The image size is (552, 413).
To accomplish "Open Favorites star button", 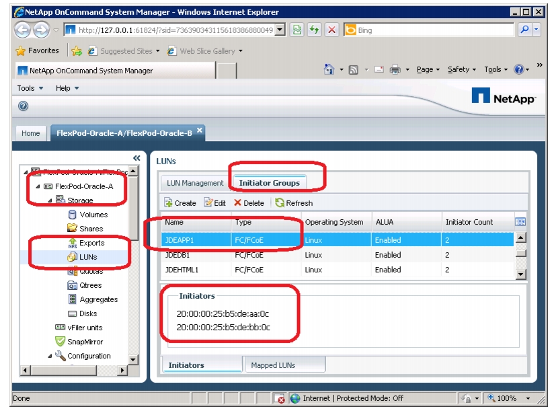I will (x=37, y=50).
